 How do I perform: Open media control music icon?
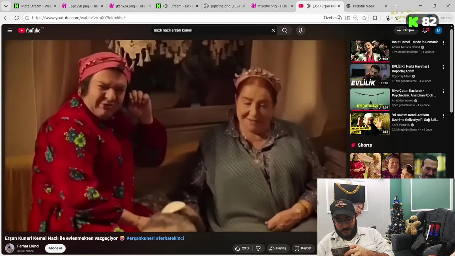click(387, 18)
